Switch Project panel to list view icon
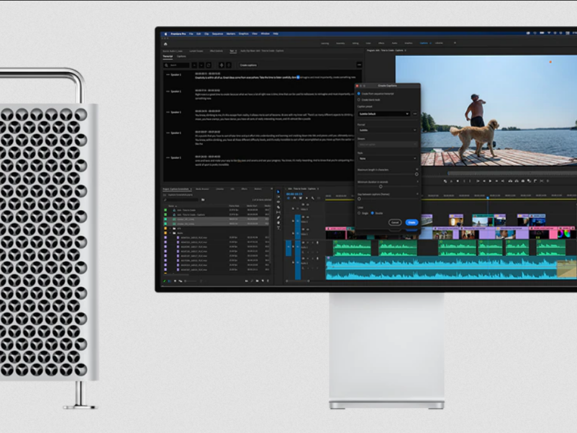577x433 pixels. point(170,281)
